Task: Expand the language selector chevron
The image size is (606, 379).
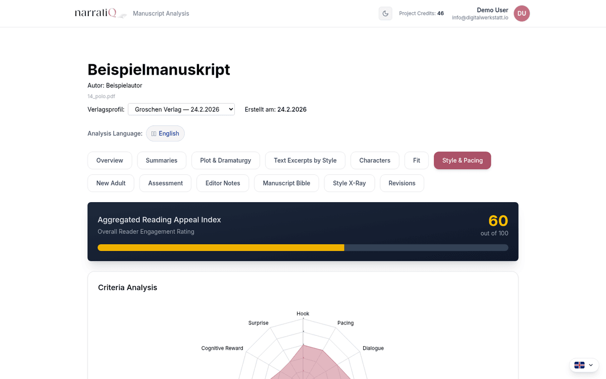Action: point(591,365)
